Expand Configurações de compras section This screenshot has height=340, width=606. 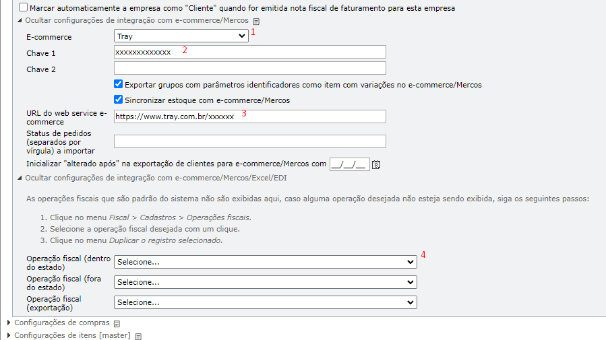pos(61,323)
